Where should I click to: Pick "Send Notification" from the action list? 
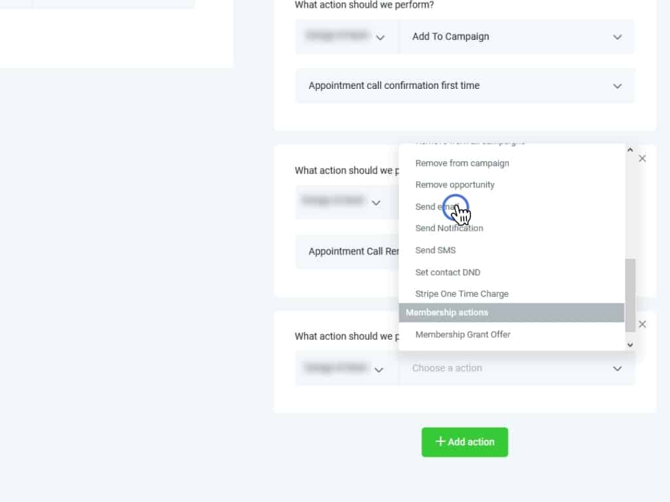449,229
